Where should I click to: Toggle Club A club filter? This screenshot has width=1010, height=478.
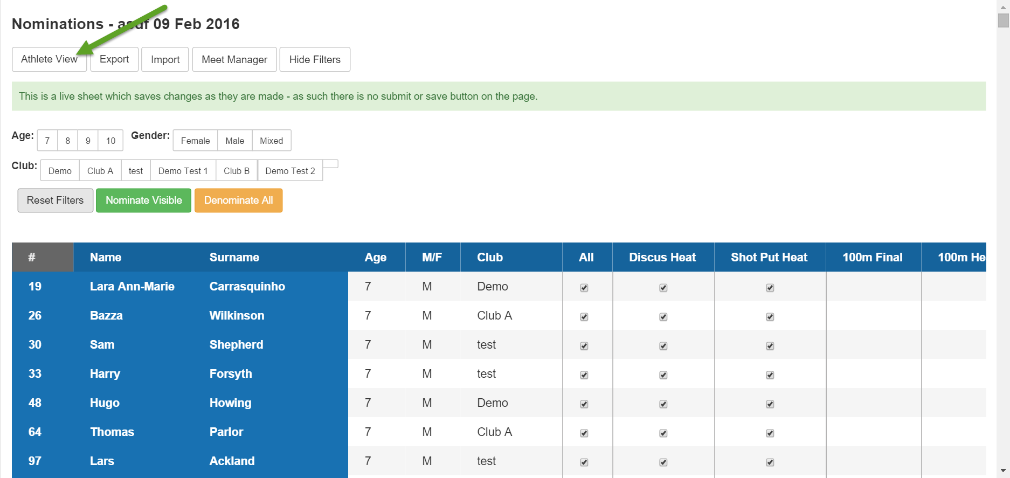100,171
